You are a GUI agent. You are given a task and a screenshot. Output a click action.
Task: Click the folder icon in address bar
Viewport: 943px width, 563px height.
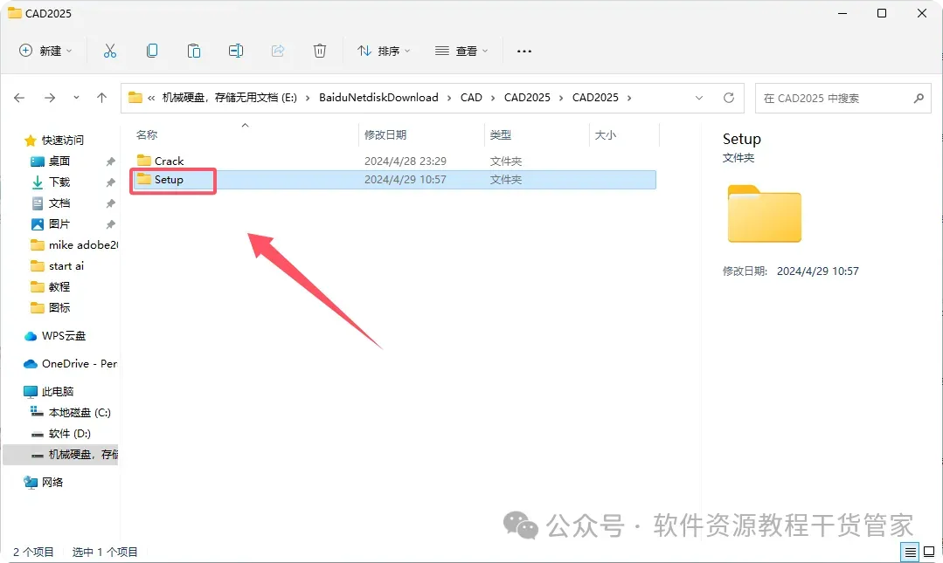(x=135, y=98)
